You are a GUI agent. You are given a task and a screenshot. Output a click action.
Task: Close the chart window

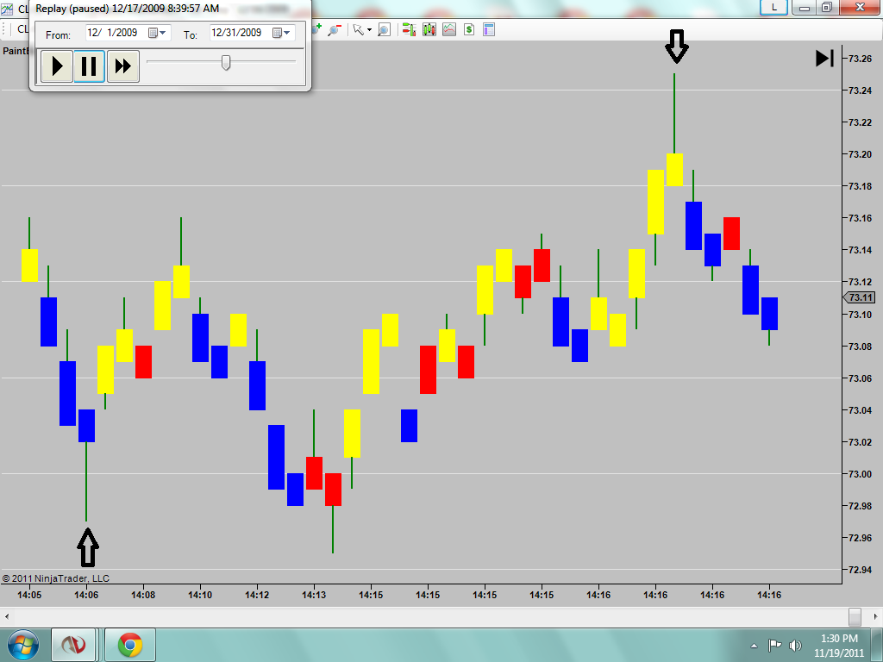pos(861,7)
